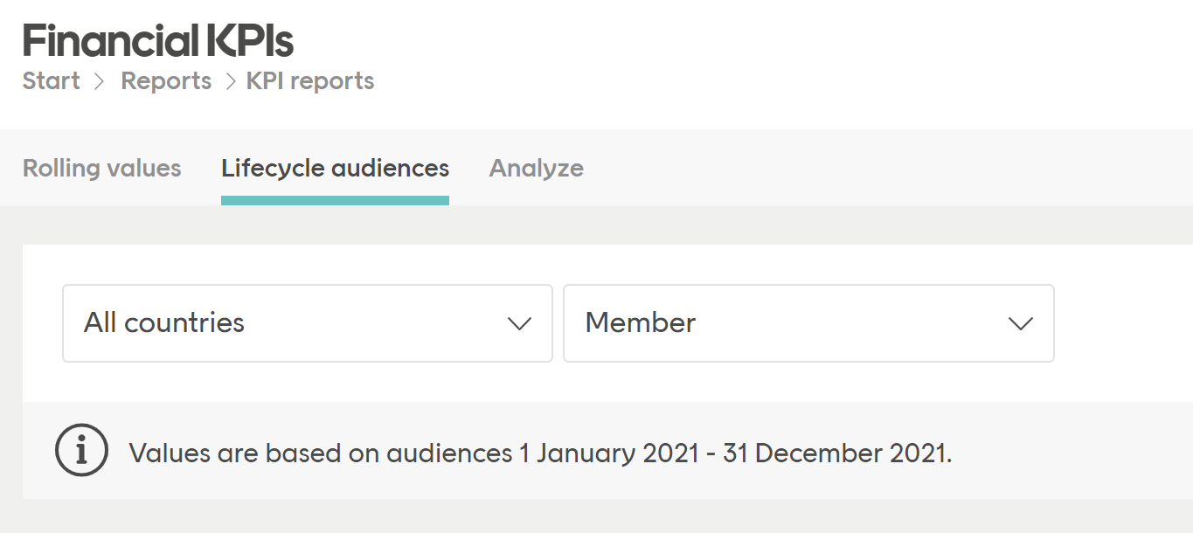Click the "All countries" label text

163,323
